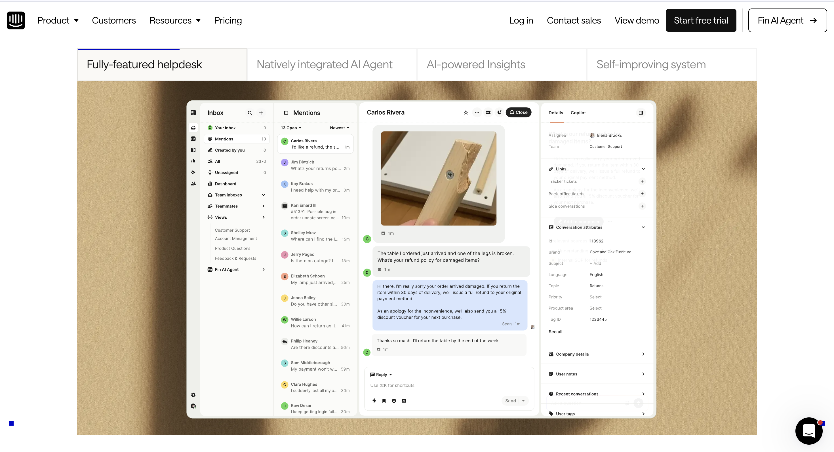
Task: Click the Log in link
Action: [x=521, y=20]
